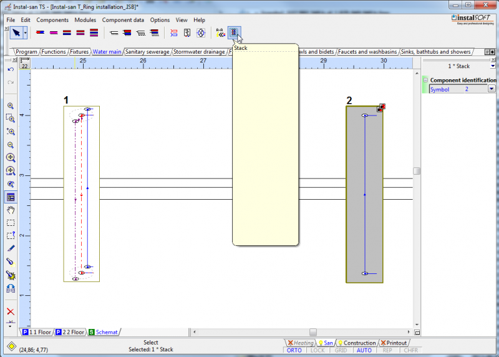Viewport: 499px width, 357px height.
Task: Open dropdown arrow beside pointer tool
Action: [x=25, y=32]
